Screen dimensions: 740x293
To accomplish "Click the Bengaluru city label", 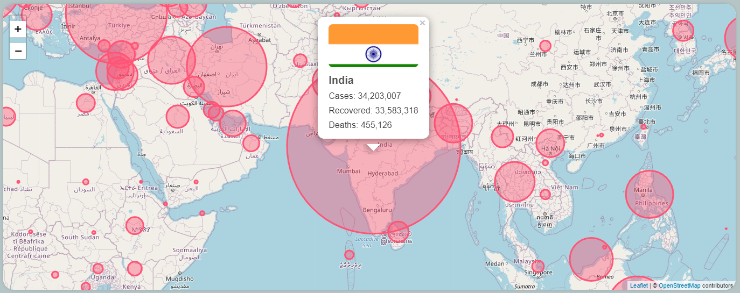I will (x=378, y=210).
